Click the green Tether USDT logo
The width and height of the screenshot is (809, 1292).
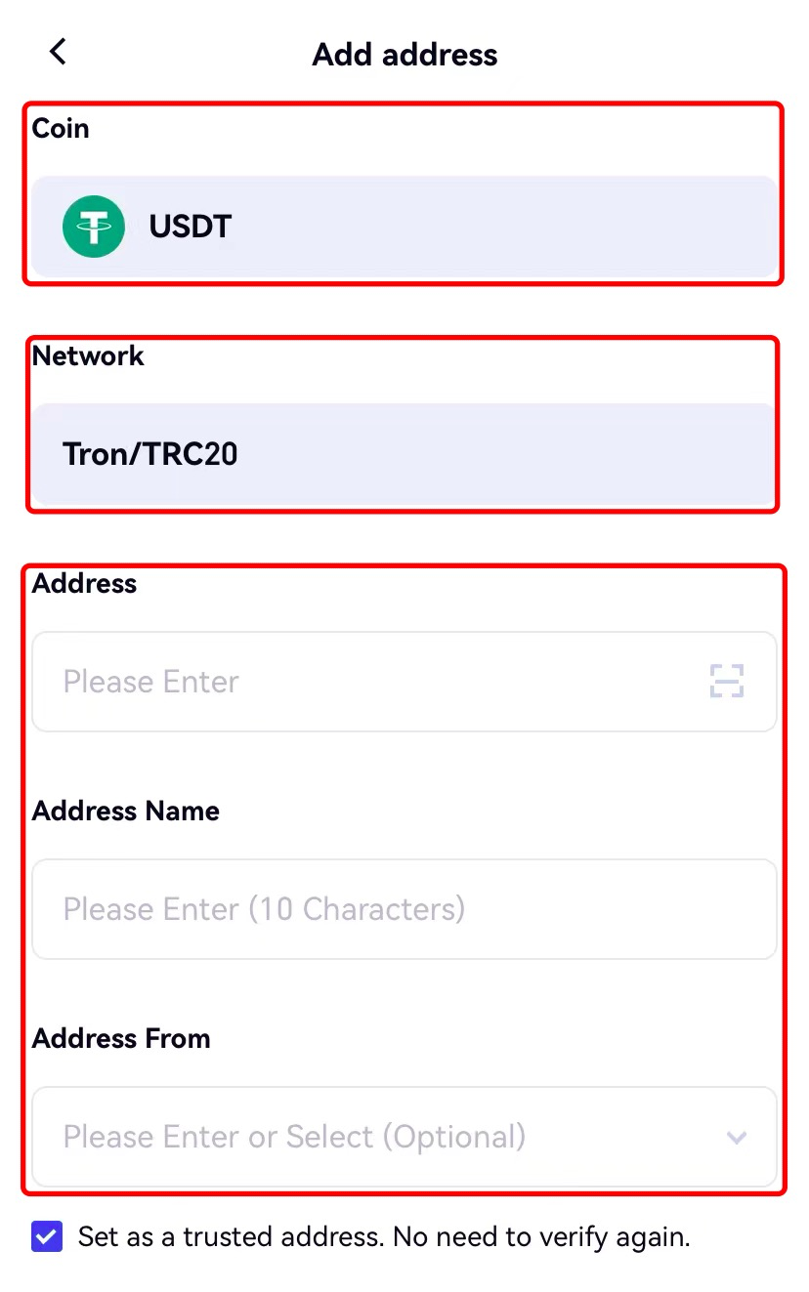(x=94, y=227)
